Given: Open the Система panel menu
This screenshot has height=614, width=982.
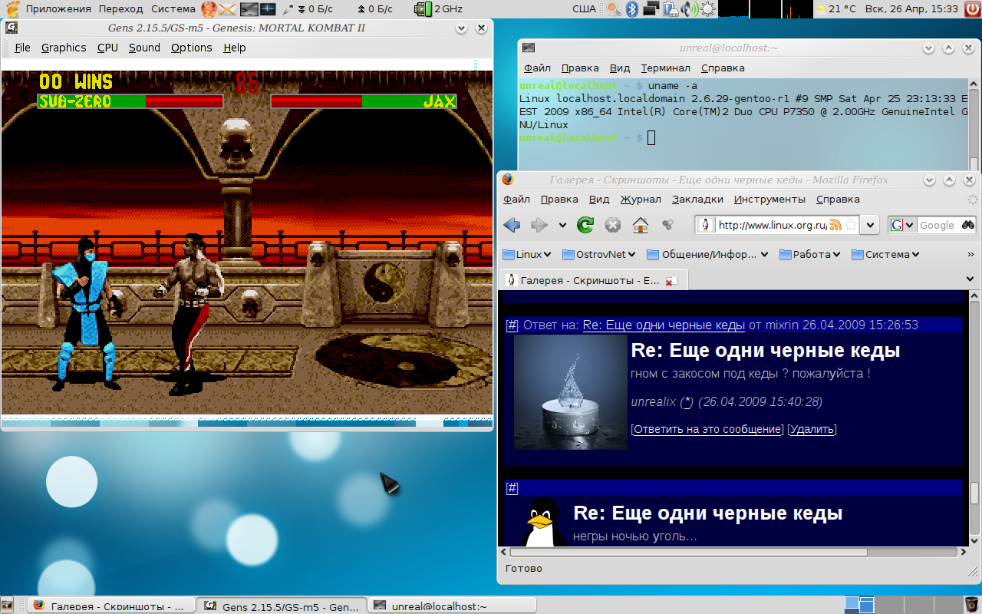Looking at the screenshot, I should (x=173, y=9).
